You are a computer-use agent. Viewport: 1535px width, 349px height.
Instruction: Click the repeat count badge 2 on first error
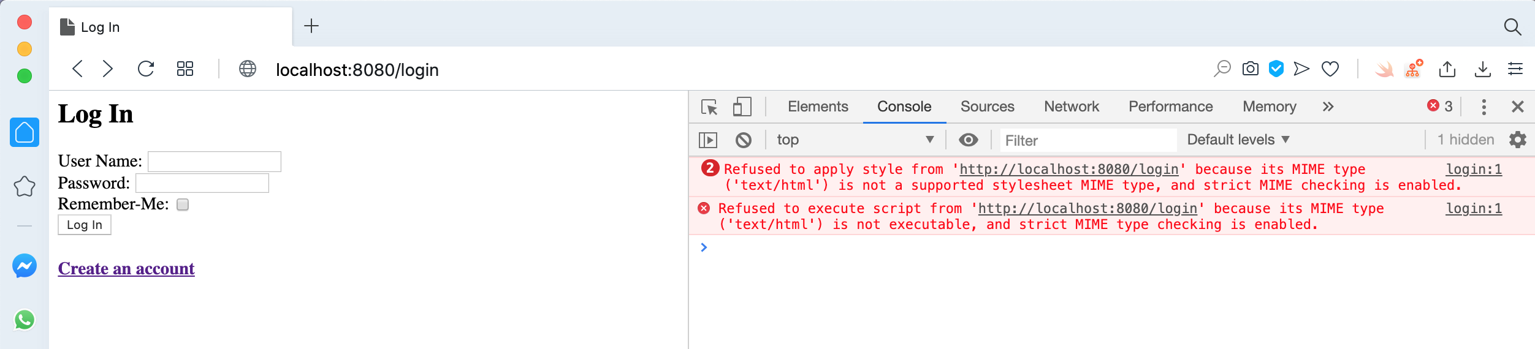pyautogui.click(x=710, y=168)
